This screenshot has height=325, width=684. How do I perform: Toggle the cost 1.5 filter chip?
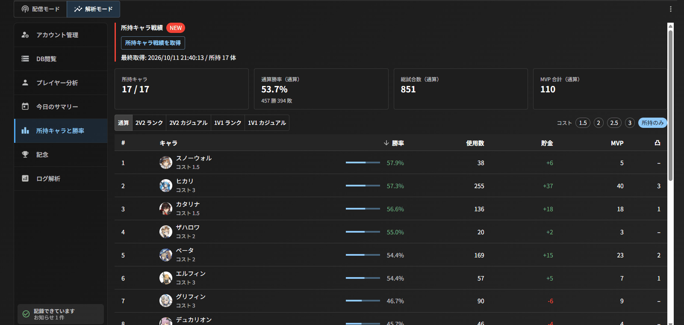tap(583, 123)
